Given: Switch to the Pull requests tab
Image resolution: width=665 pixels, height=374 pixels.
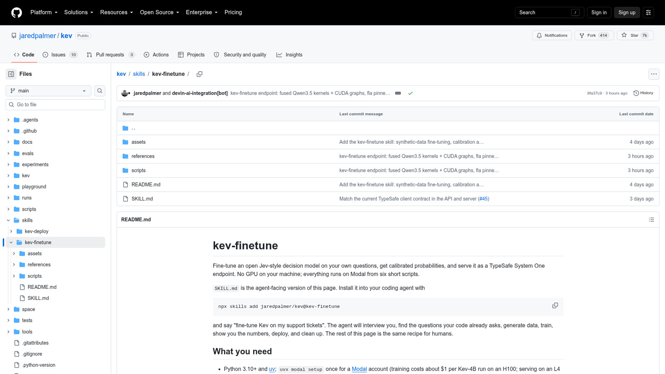Looking at the screenshot, I should coord(110,55).
